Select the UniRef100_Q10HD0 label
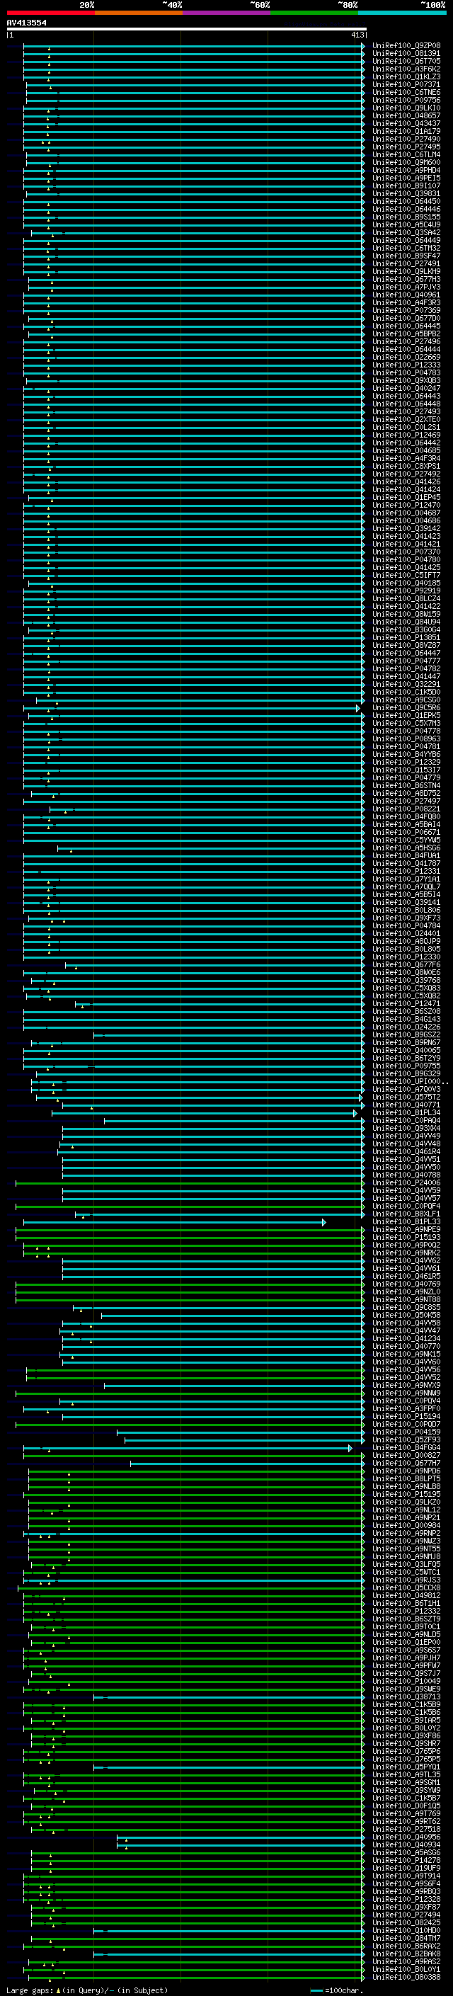This screenshot has width=453, height=1996. (x=406, y=1930)
